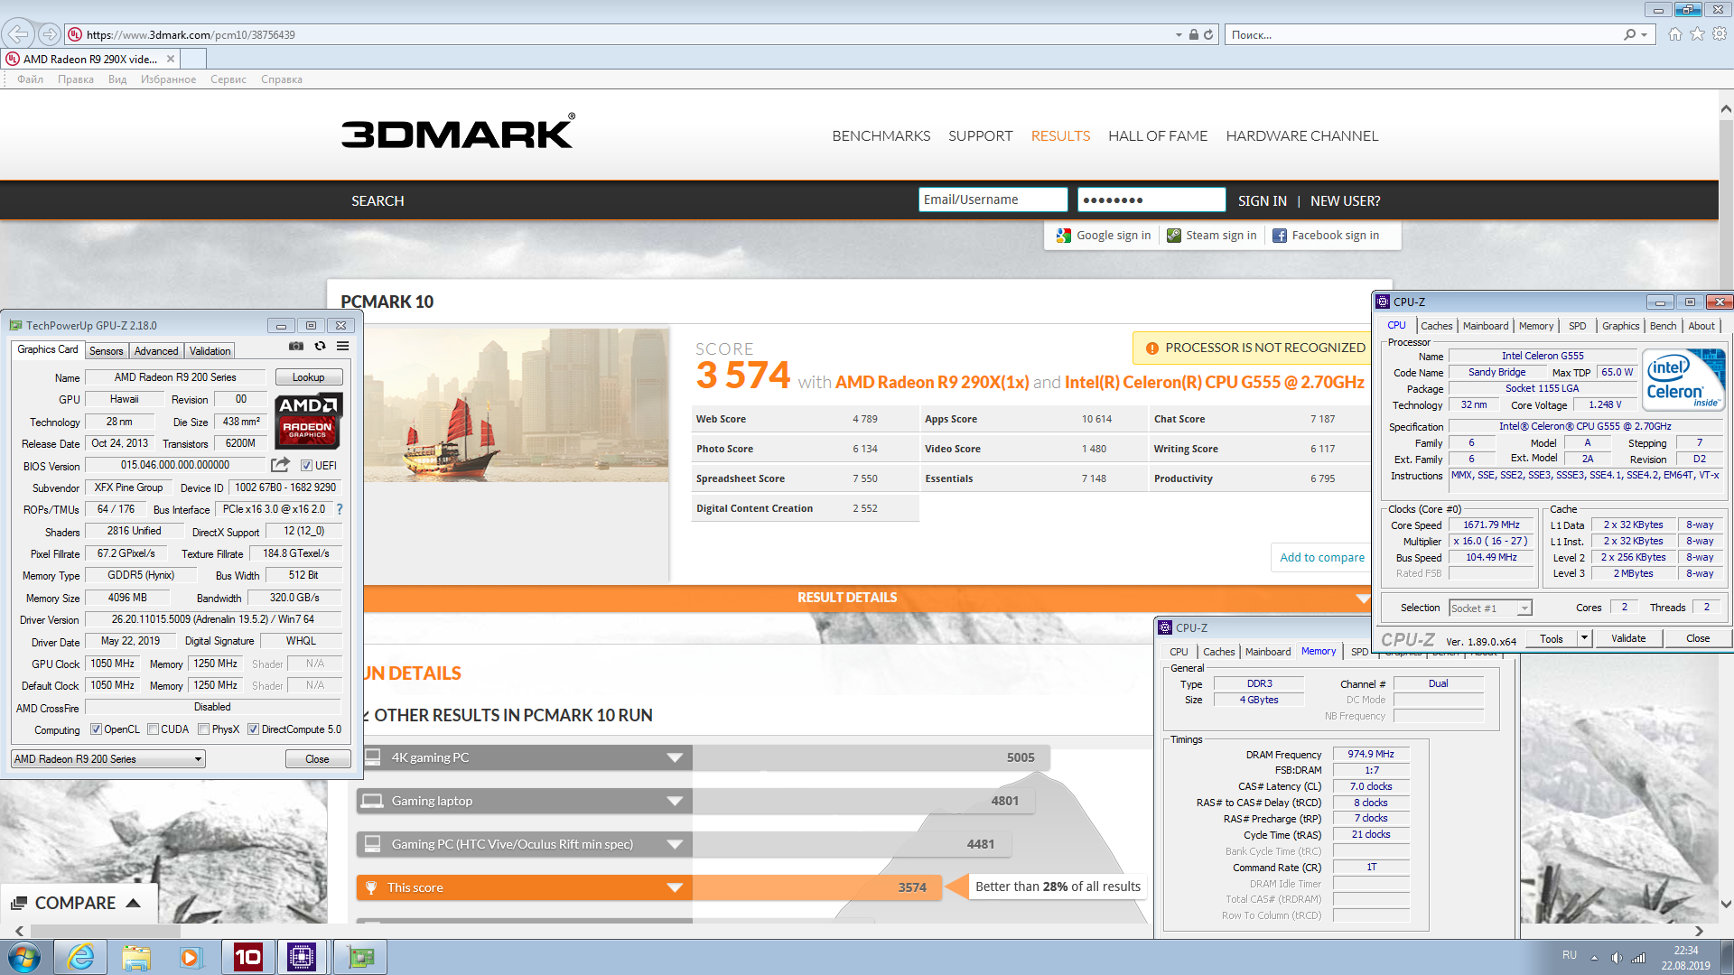Open Windows Media Player from the taskbar
Viewport: 1734px width, 975px height.
point(191,957)
